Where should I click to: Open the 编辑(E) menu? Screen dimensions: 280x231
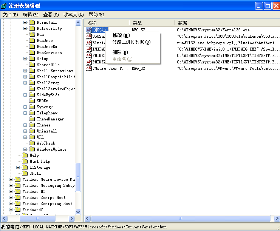click(x=31, y=15)
